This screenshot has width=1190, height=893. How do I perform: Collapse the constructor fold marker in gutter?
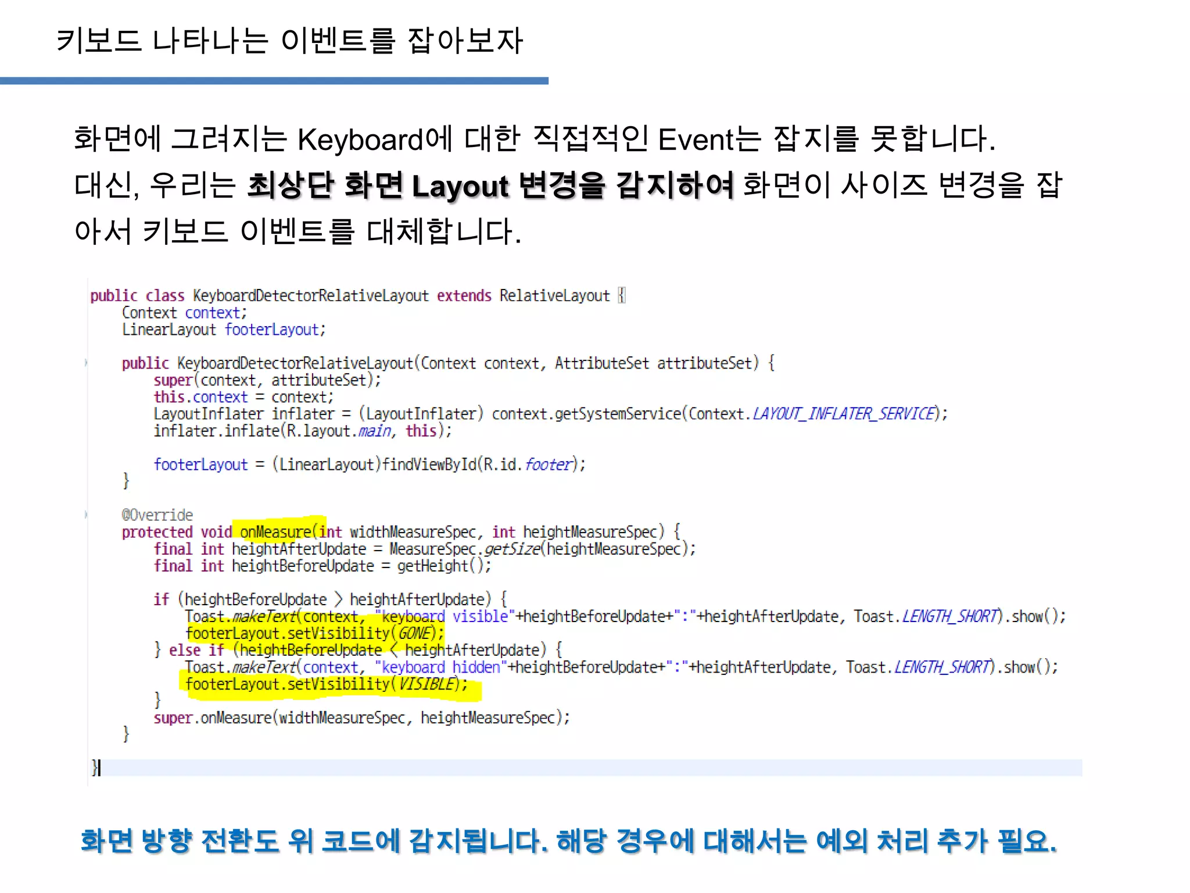pyautogui.click(x=87, y=363)
